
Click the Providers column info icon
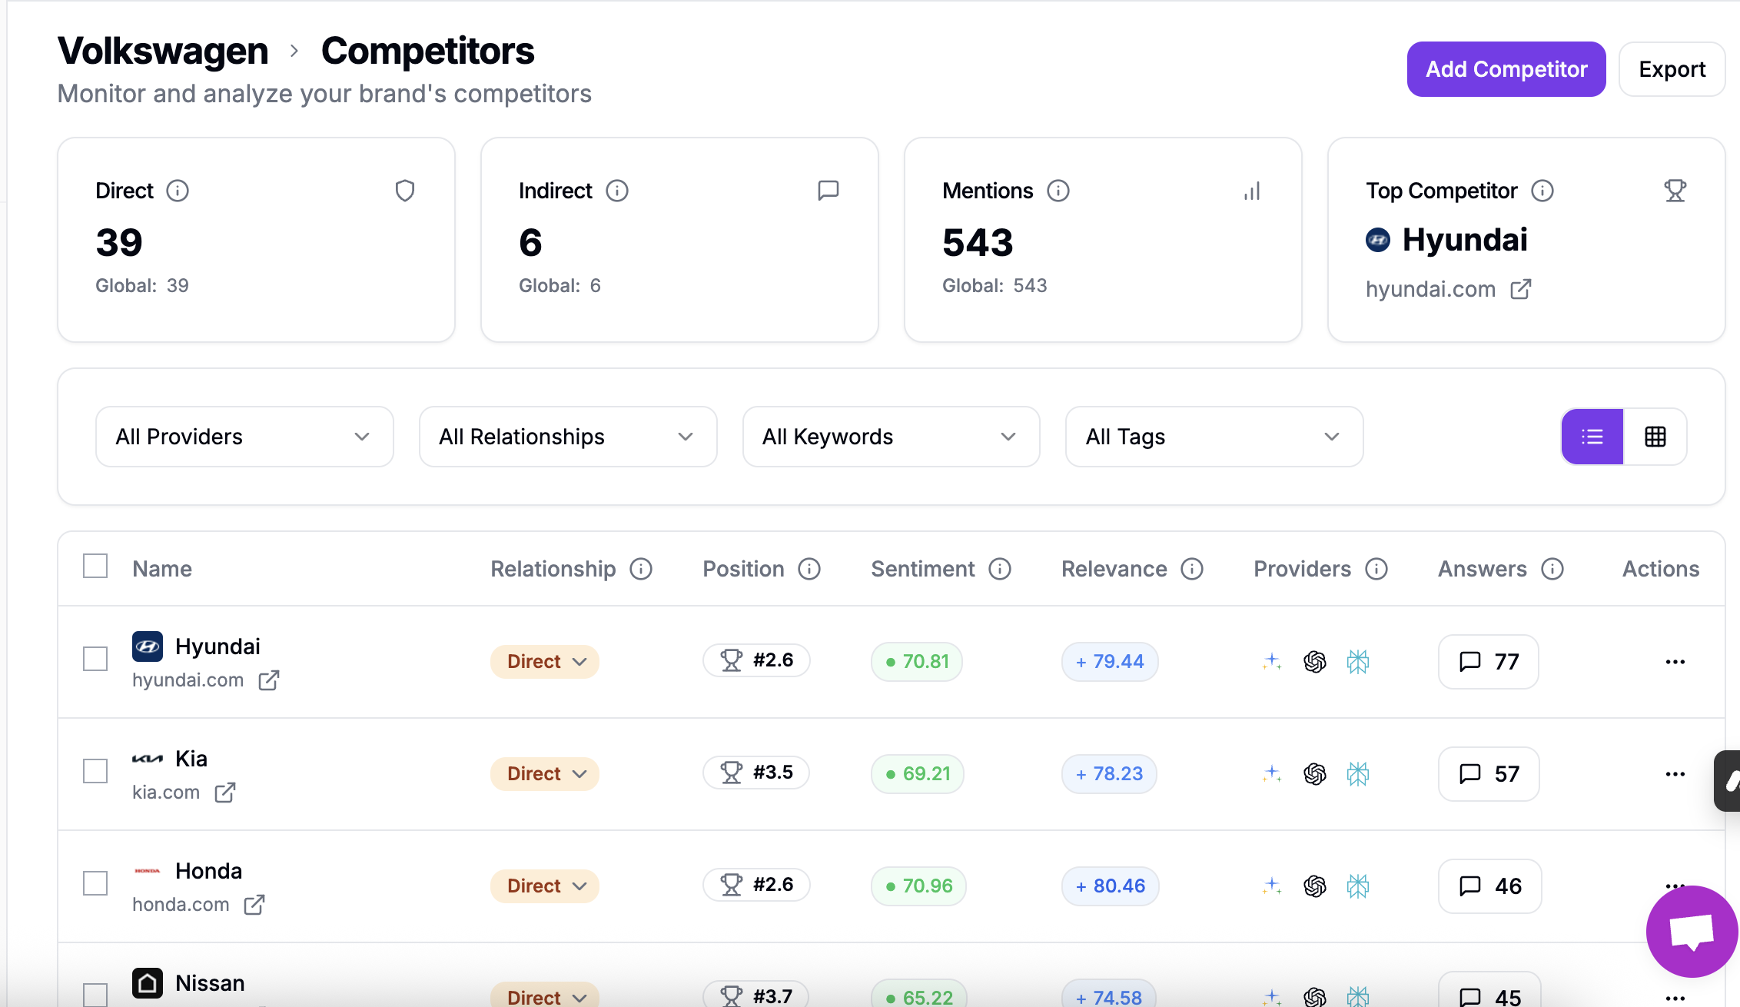tap(1376, 569)
